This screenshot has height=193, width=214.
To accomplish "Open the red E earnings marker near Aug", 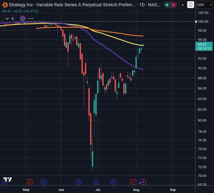I will coord(132,182).
